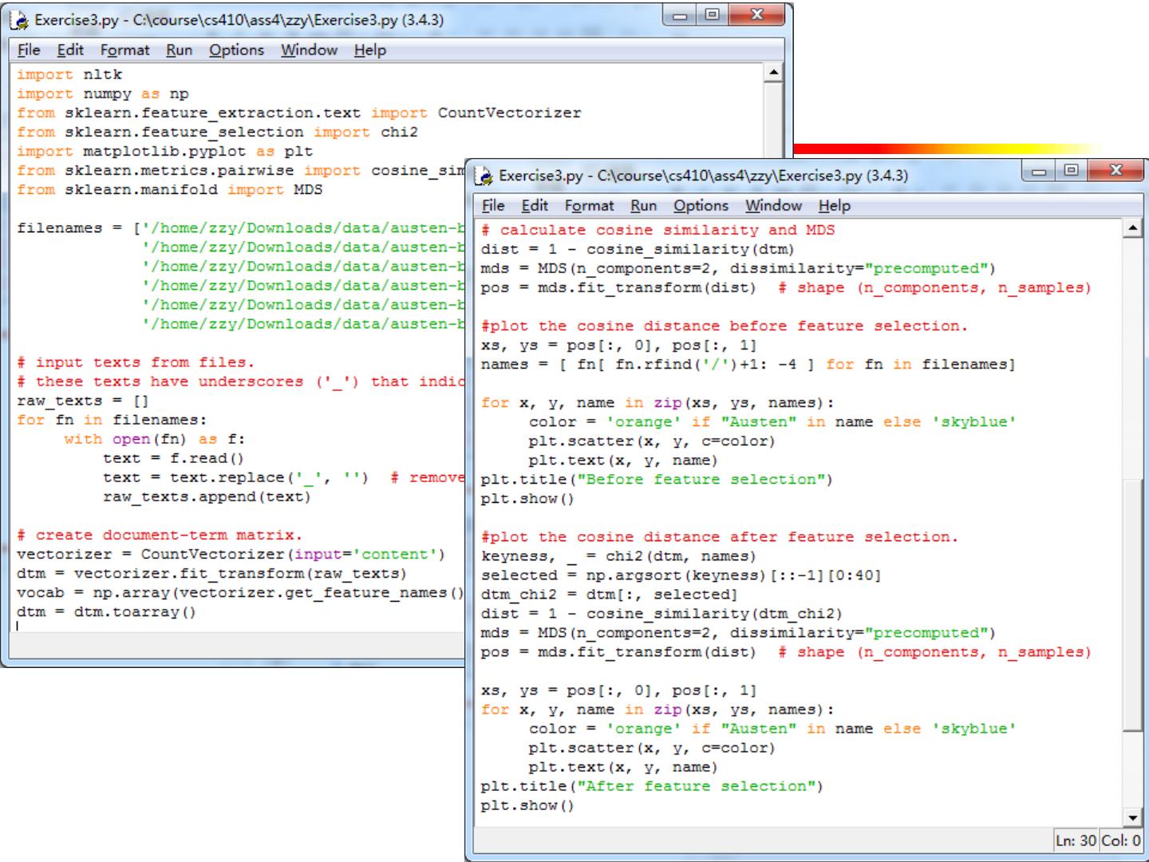Open the Run menu in the front window
The image size is (1149, 862).
643,206
